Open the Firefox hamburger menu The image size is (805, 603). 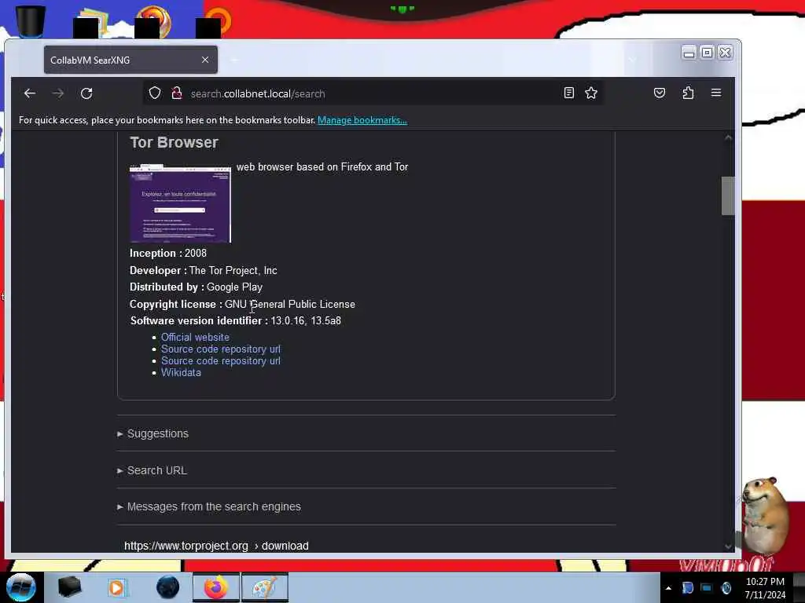(716, 93)
